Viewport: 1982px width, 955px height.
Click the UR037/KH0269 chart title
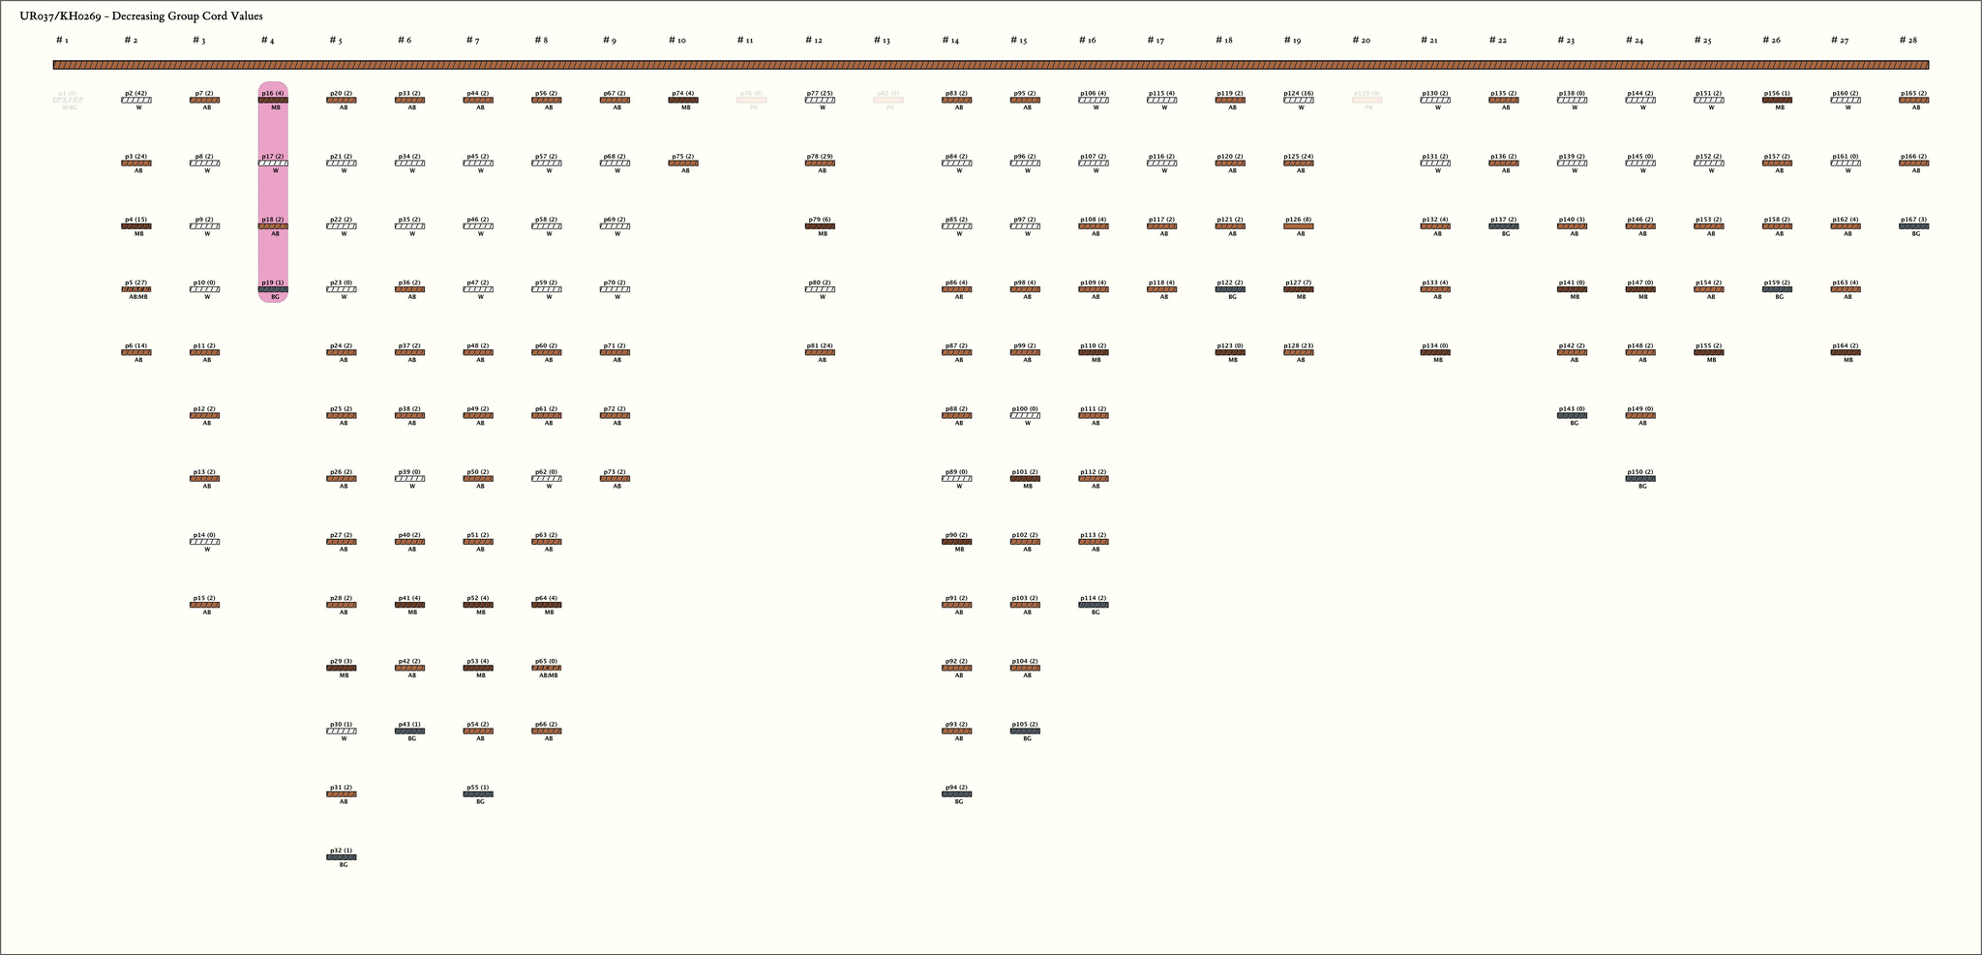(x=141, y=16)
